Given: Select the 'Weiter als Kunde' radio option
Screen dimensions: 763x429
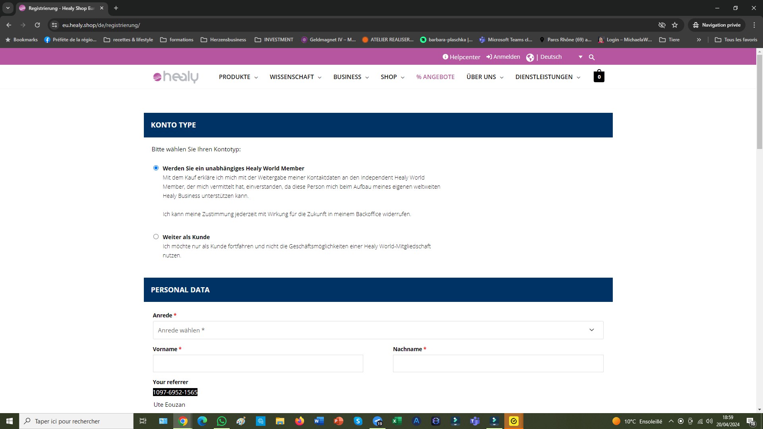Looking at the screenshot, I should [x=156, y=237].
